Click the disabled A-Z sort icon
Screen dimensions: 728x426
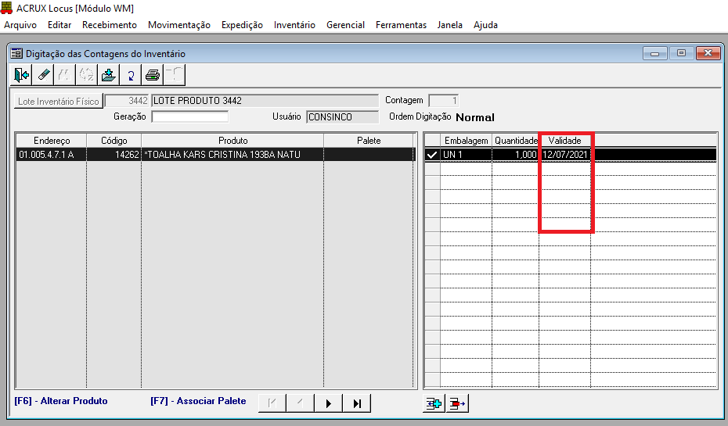(86, 74)
